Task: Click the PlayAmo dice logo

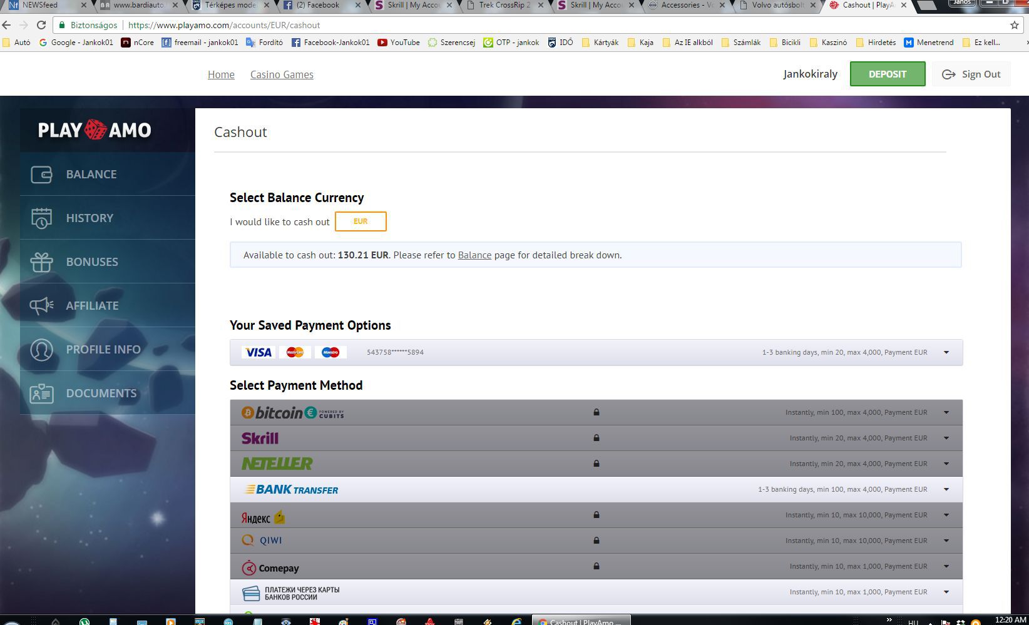Action: pos(95,130)
